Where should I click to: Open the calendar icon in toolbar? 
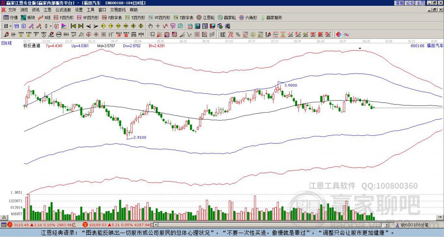point(190,26)
